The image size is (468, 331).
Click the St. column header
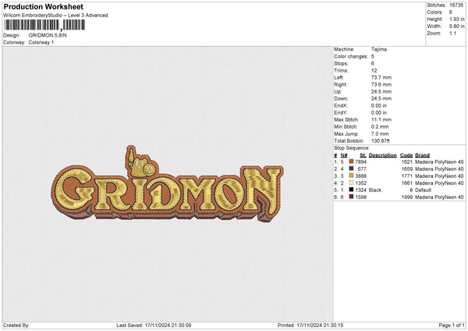[x=363, y=155]
